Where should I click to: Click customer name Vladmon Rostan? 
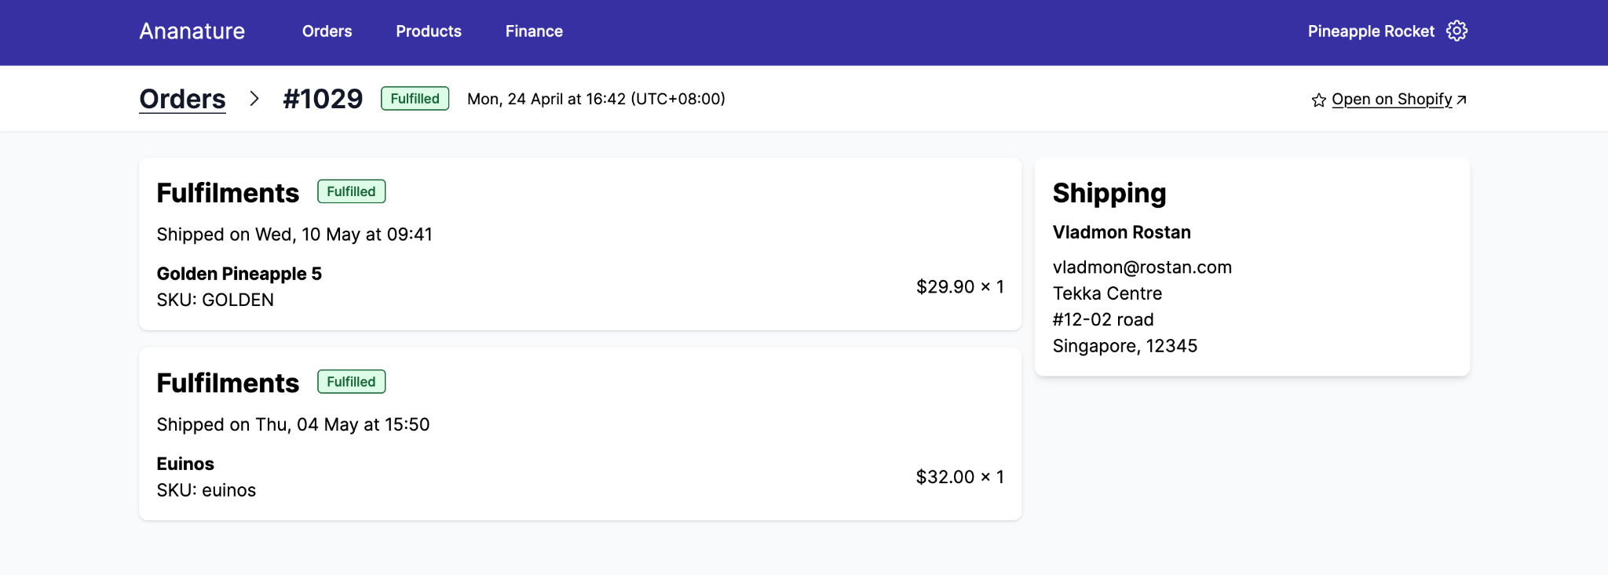1121,232
